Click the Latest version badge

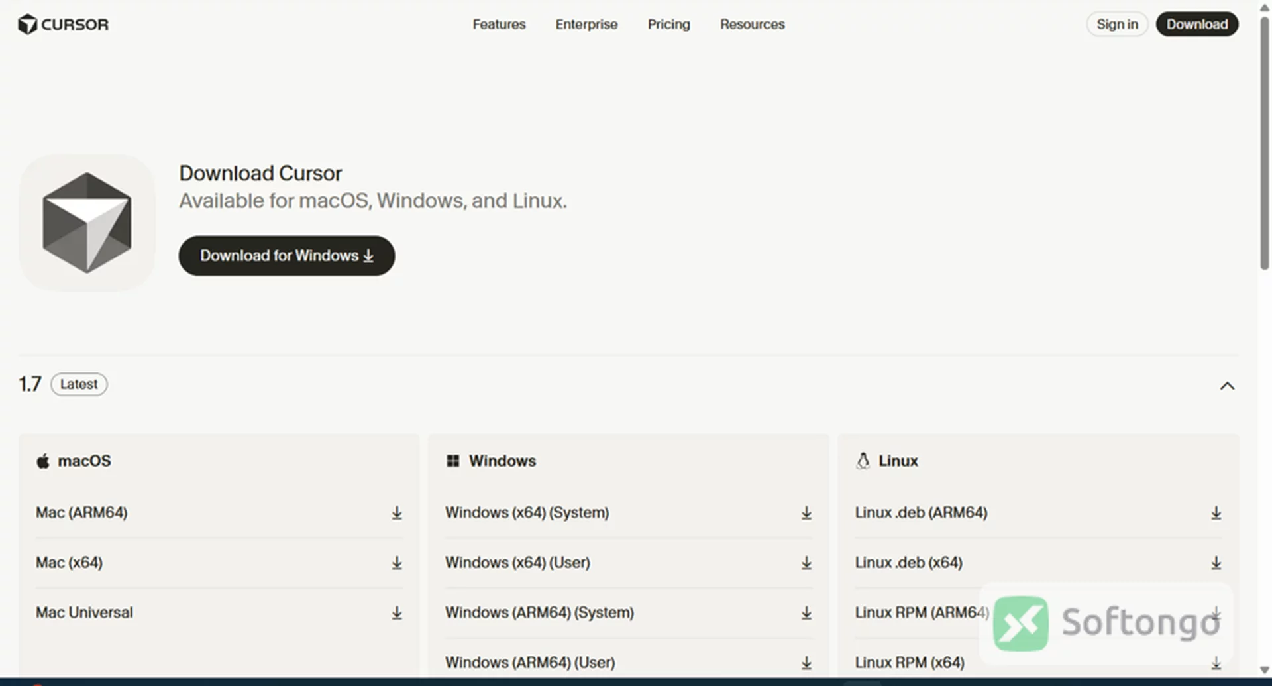[79, 384]
